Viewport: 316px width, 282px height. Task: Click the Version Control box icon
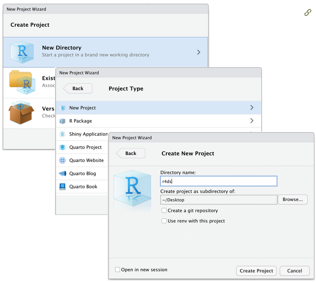(x=21, y=112)
